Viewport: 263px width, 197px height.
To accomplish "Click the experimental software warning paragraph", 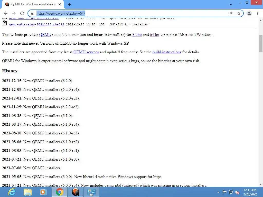I will click(x=101, y=61).
